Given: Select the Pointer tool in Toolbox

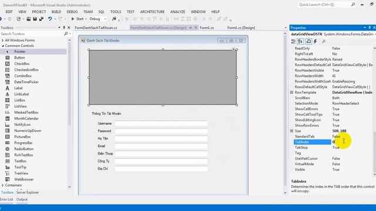Looking at the screenshot, I should 20,52.
